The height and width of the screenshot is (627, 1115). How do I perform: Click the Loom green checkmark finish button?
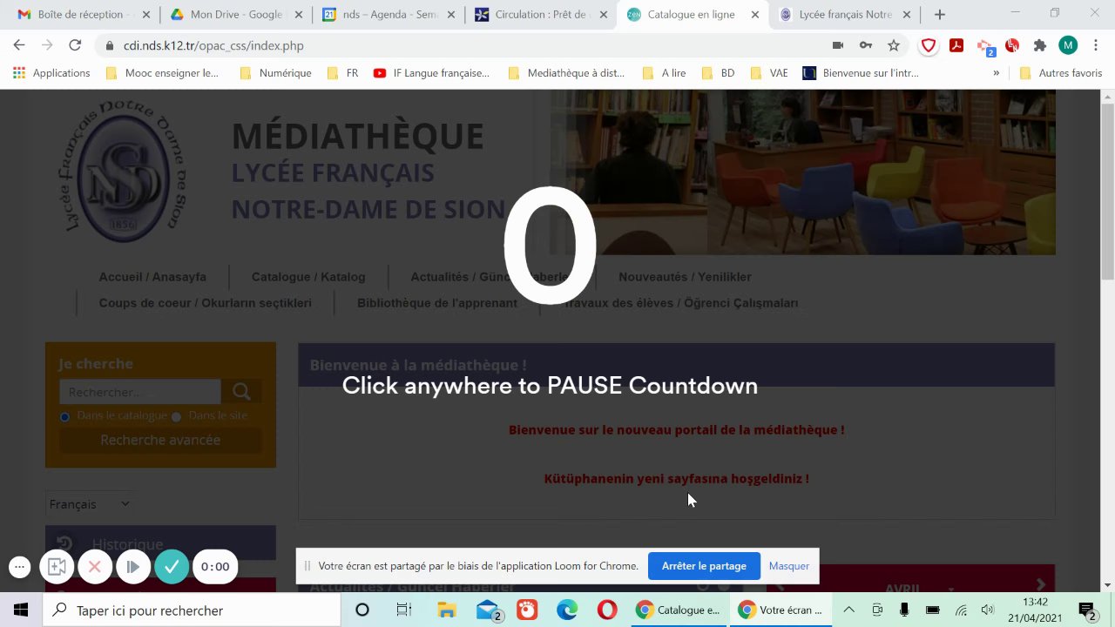pos(172,567)
